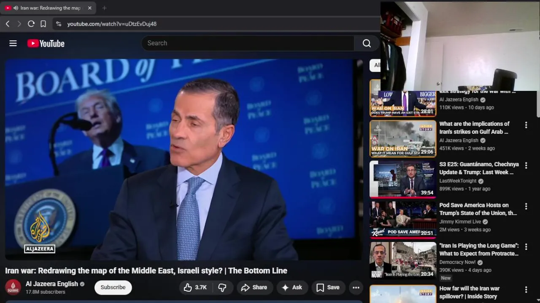Open site information icon in address bar
540x303 pixels.
click(59, 24)
